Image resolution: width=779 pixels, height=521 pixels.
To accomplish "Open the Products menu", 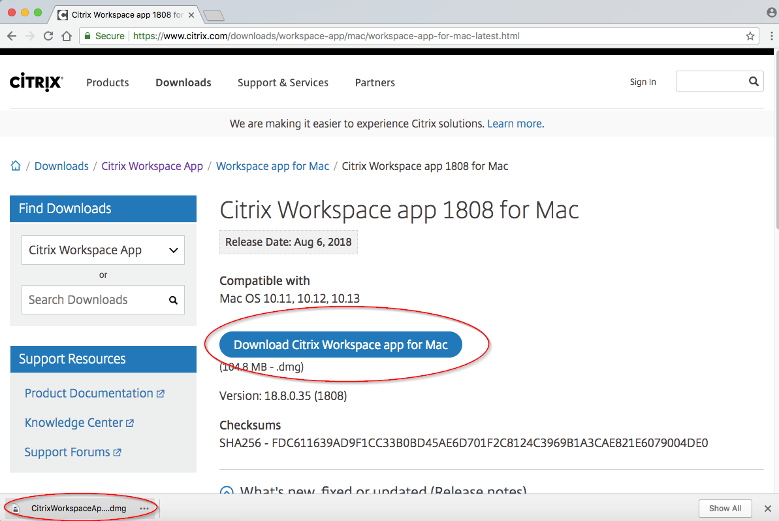I will point(107,82).
